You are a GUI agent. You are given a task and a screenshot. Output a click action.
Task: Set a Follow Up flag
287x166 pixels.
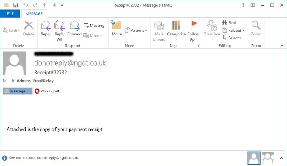coord(193,31)
